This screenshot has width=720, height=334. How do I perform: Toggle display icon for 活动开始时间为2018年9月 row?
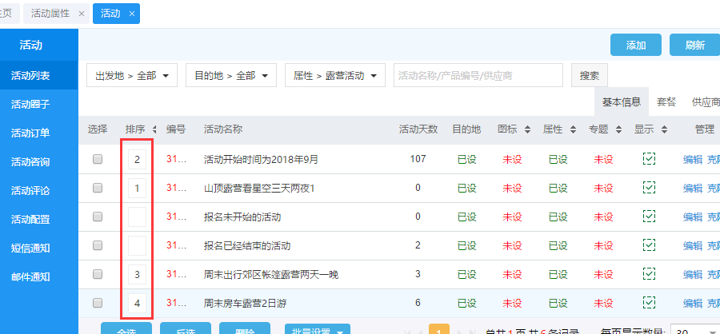pos(649,159)
